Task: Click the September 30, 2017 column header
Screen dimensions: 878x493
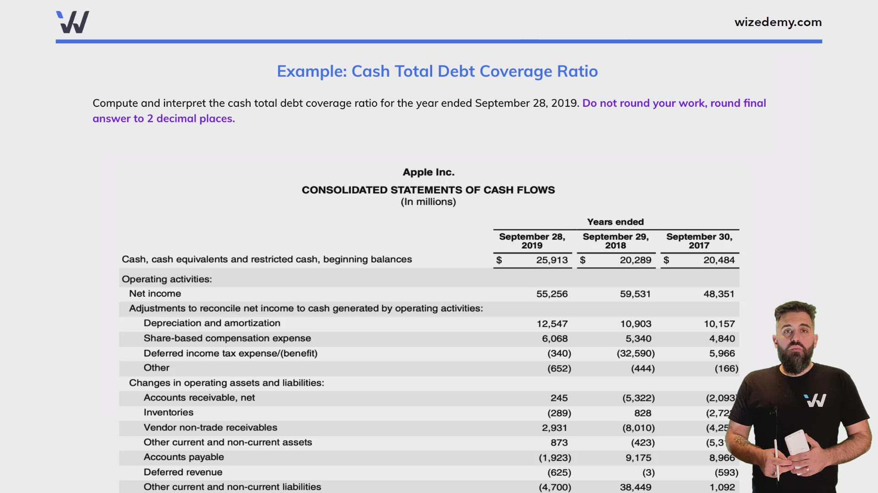Action: 700,241
